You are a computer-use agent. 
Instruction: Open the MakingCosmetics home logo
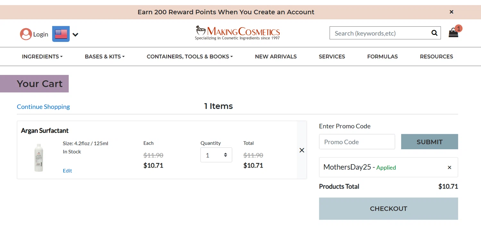(x=238, y=33)
